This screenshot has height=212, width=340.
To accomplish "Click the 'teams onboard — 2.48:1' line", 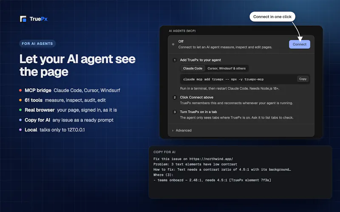I will [212, 180].
